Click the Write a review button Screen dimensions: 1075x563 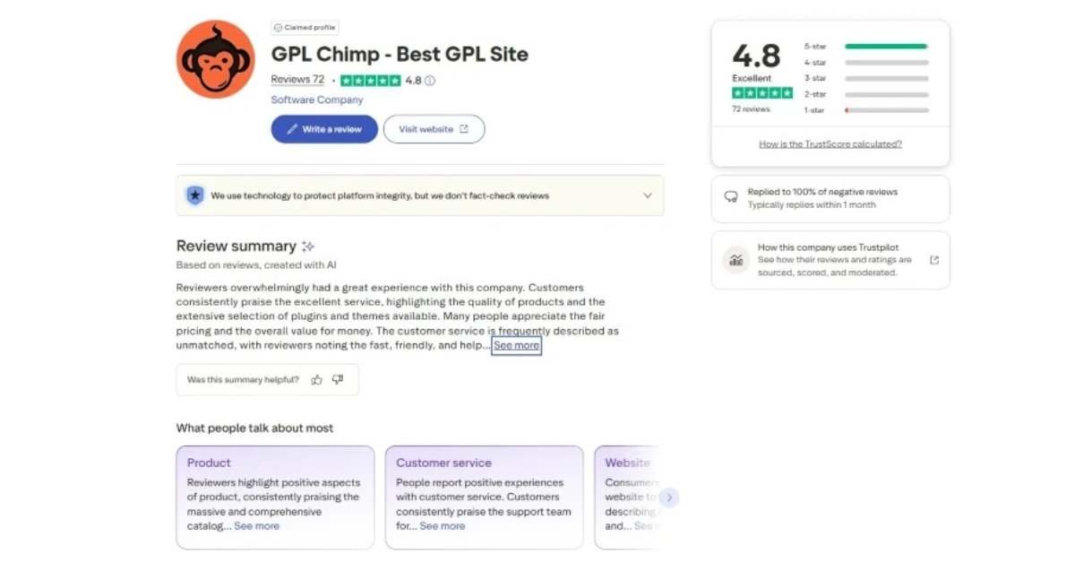[324, 129]
